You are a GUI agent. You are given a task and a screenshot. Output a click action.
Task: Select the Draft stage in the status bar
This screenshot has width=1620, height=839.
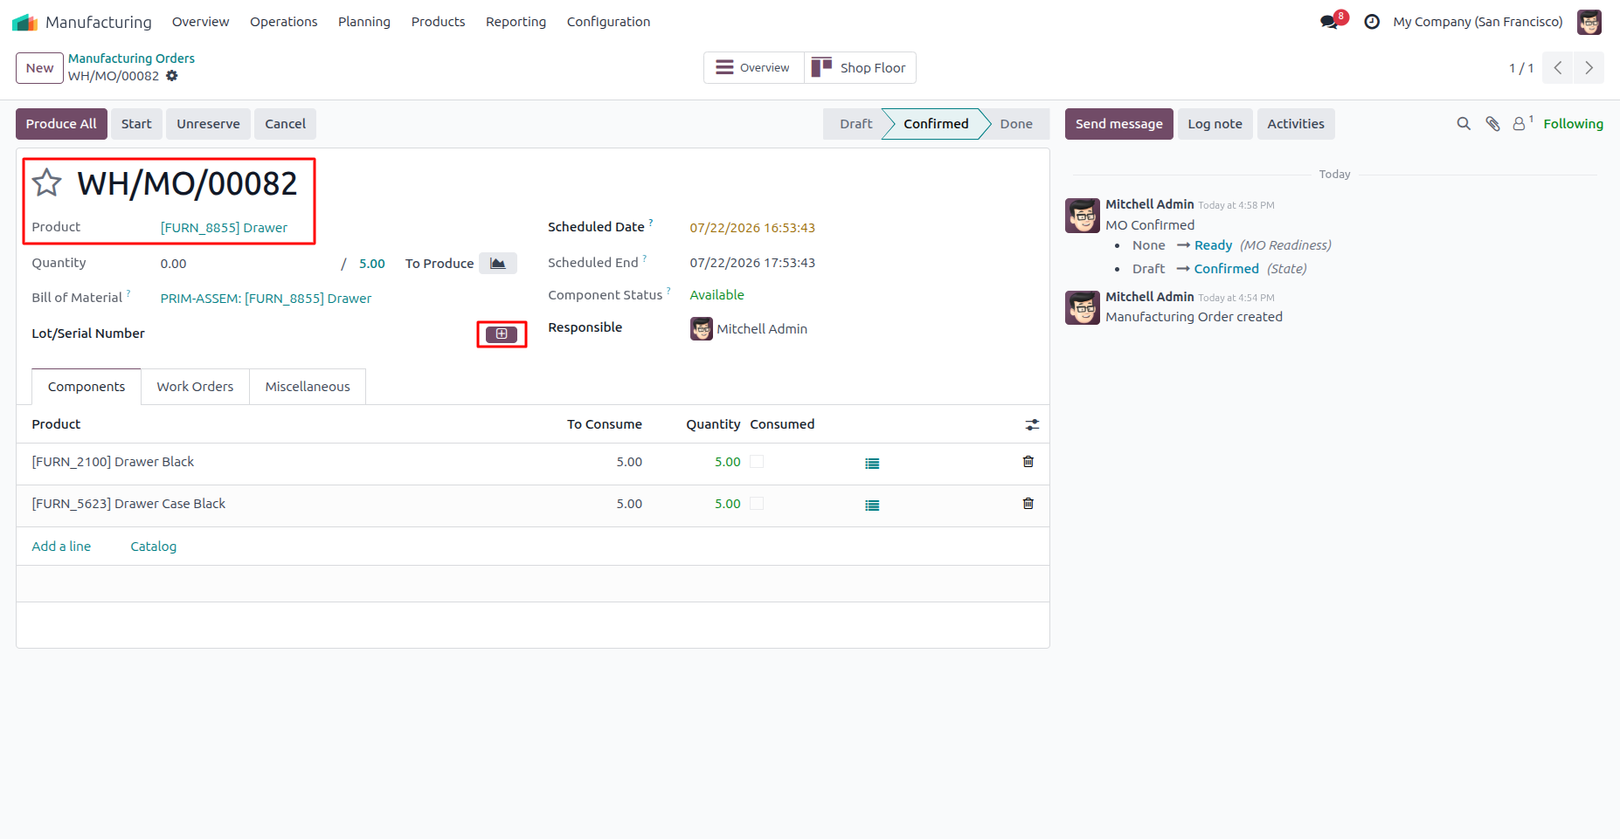pos(855,124)
